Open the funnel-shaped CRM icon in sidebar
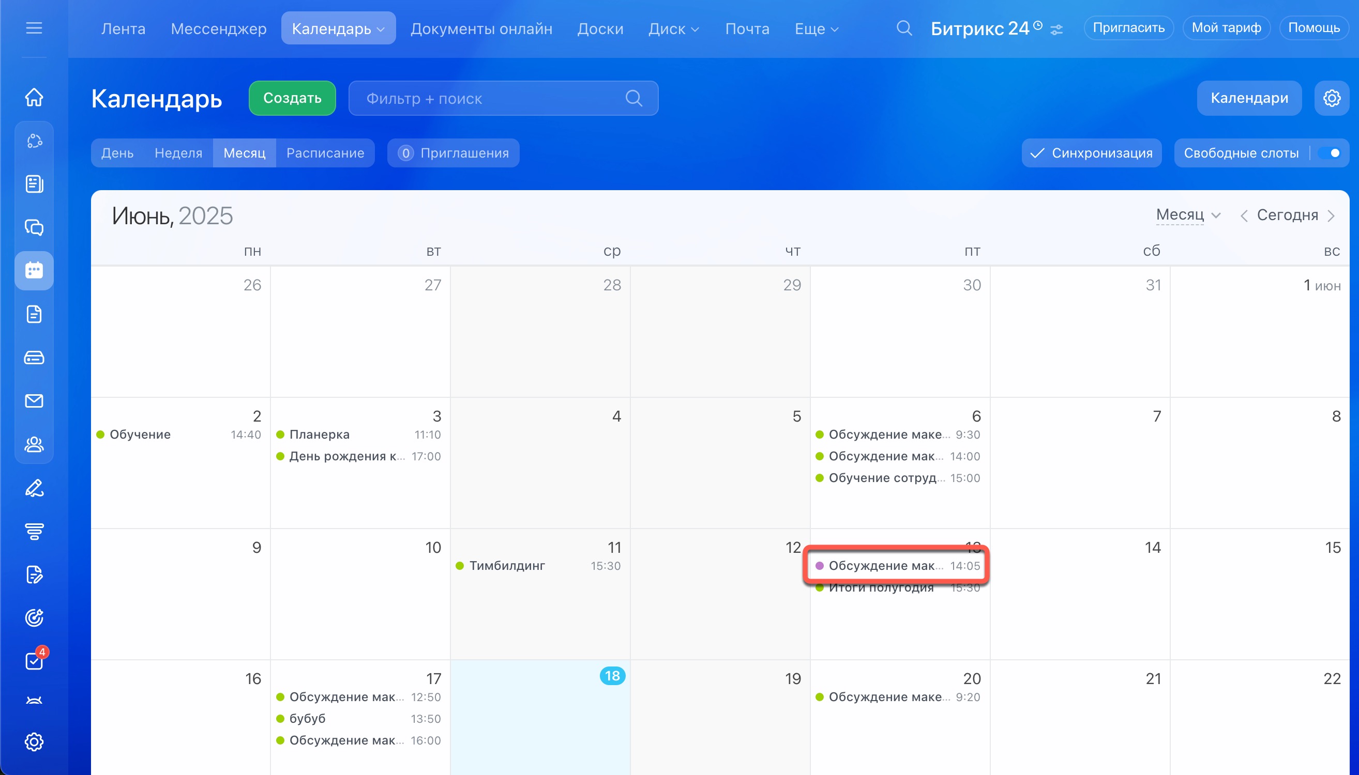 pos(34,531)
